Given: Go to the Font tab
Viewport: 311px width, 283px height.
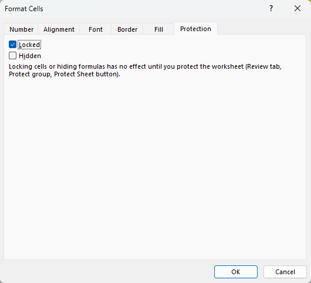Looking at the screenshot, I should point(96,29).
